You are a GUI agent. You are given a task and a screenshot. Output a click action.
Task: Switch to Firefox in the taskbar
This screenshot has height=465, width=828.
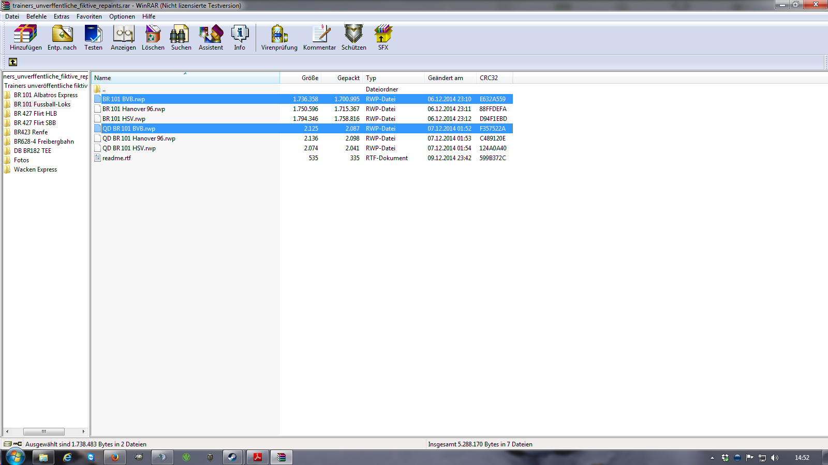pos(115,457)
